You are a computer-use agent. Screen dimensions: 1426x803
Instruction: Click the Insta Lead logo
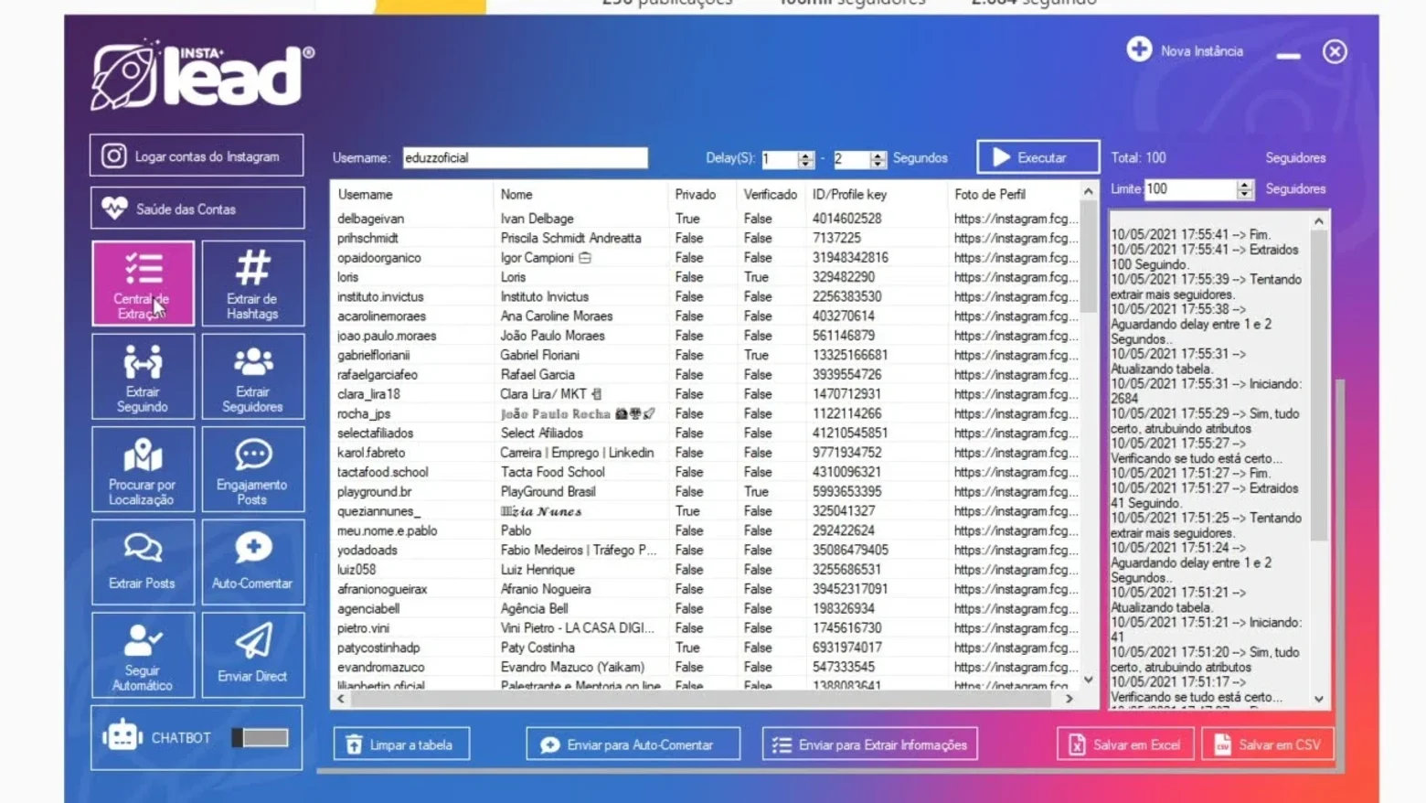click(x=202, y=76)
